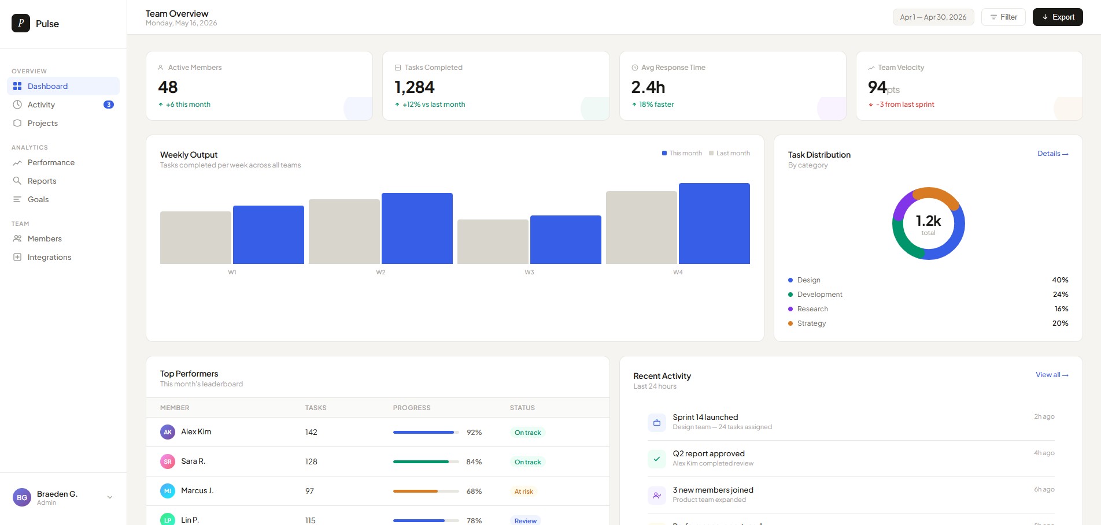Viewport: 1101px width, 525px height.
Task: Click the On track status for Sara R.
Action: [527, 462]
